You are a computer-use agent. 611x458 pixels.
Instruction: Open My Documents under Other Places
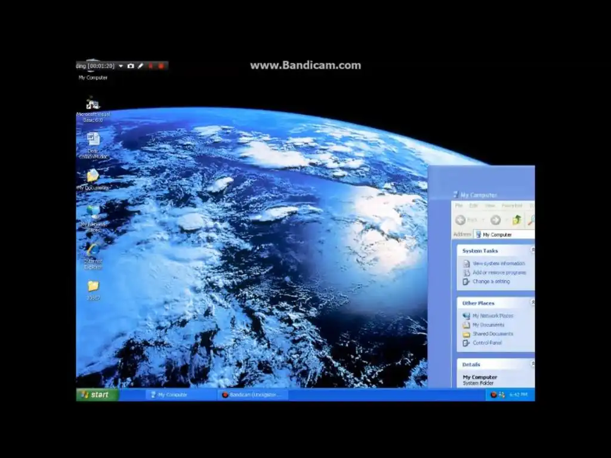[x=488, y=324]
